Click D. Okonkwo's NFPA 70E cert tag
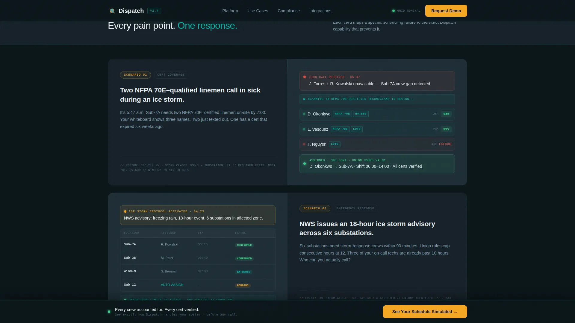The width and height of the screenshot is (575, 323). click(x=342, y=114)
